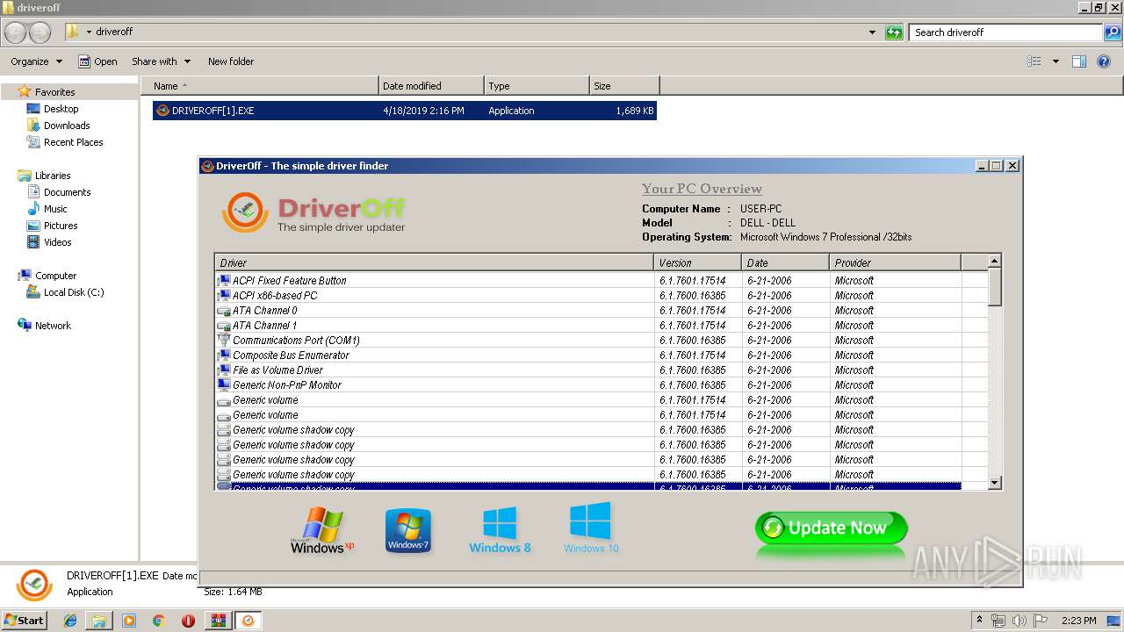Click New folder in Explorer toolbar

[x=231, y=61]
